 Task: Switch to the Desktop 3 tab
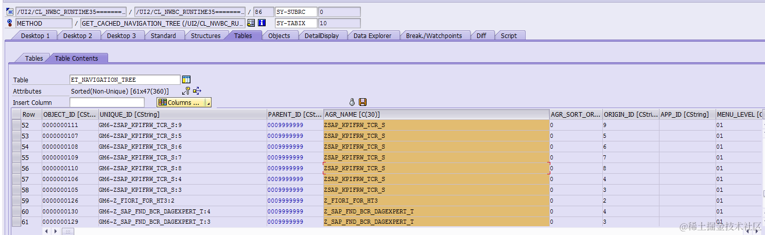pos(121,35)
